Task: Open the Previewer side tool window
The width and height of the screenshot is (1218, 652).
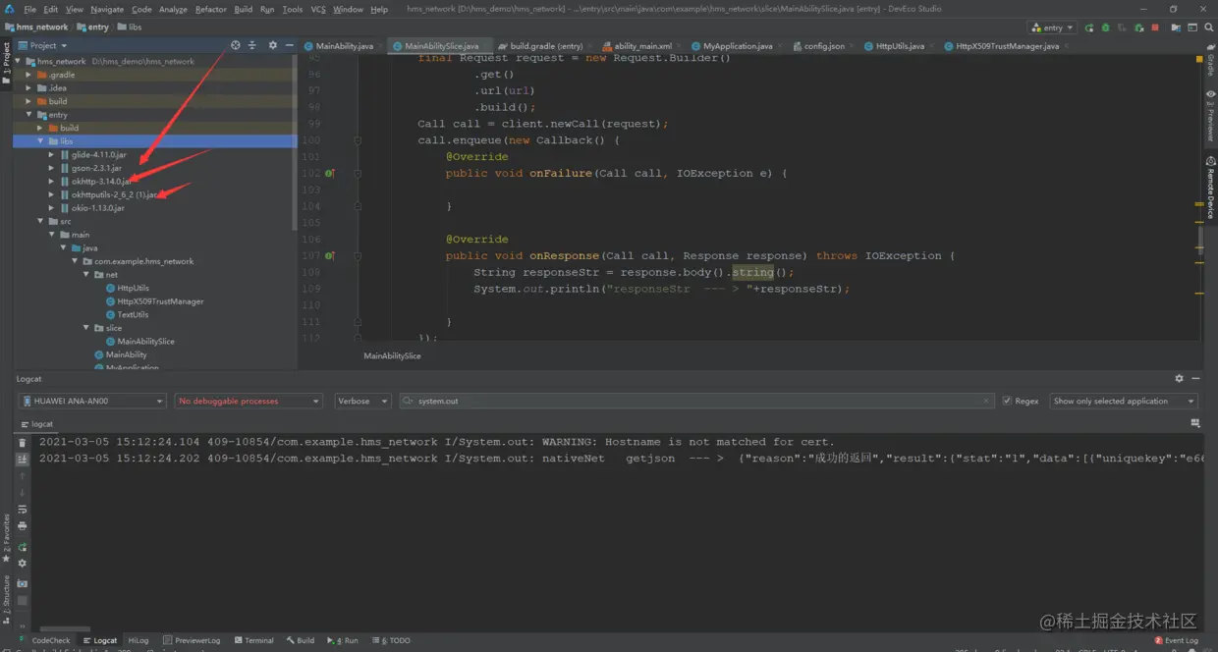Action: (1210, 116)
